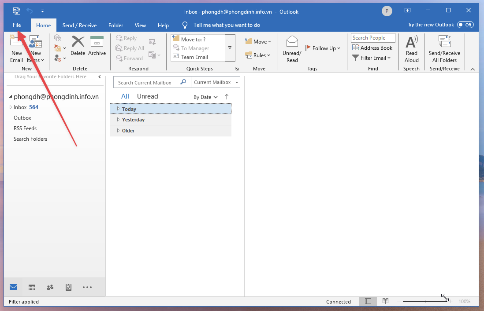Switch to Calendar view icon

[x=32, y=287]
